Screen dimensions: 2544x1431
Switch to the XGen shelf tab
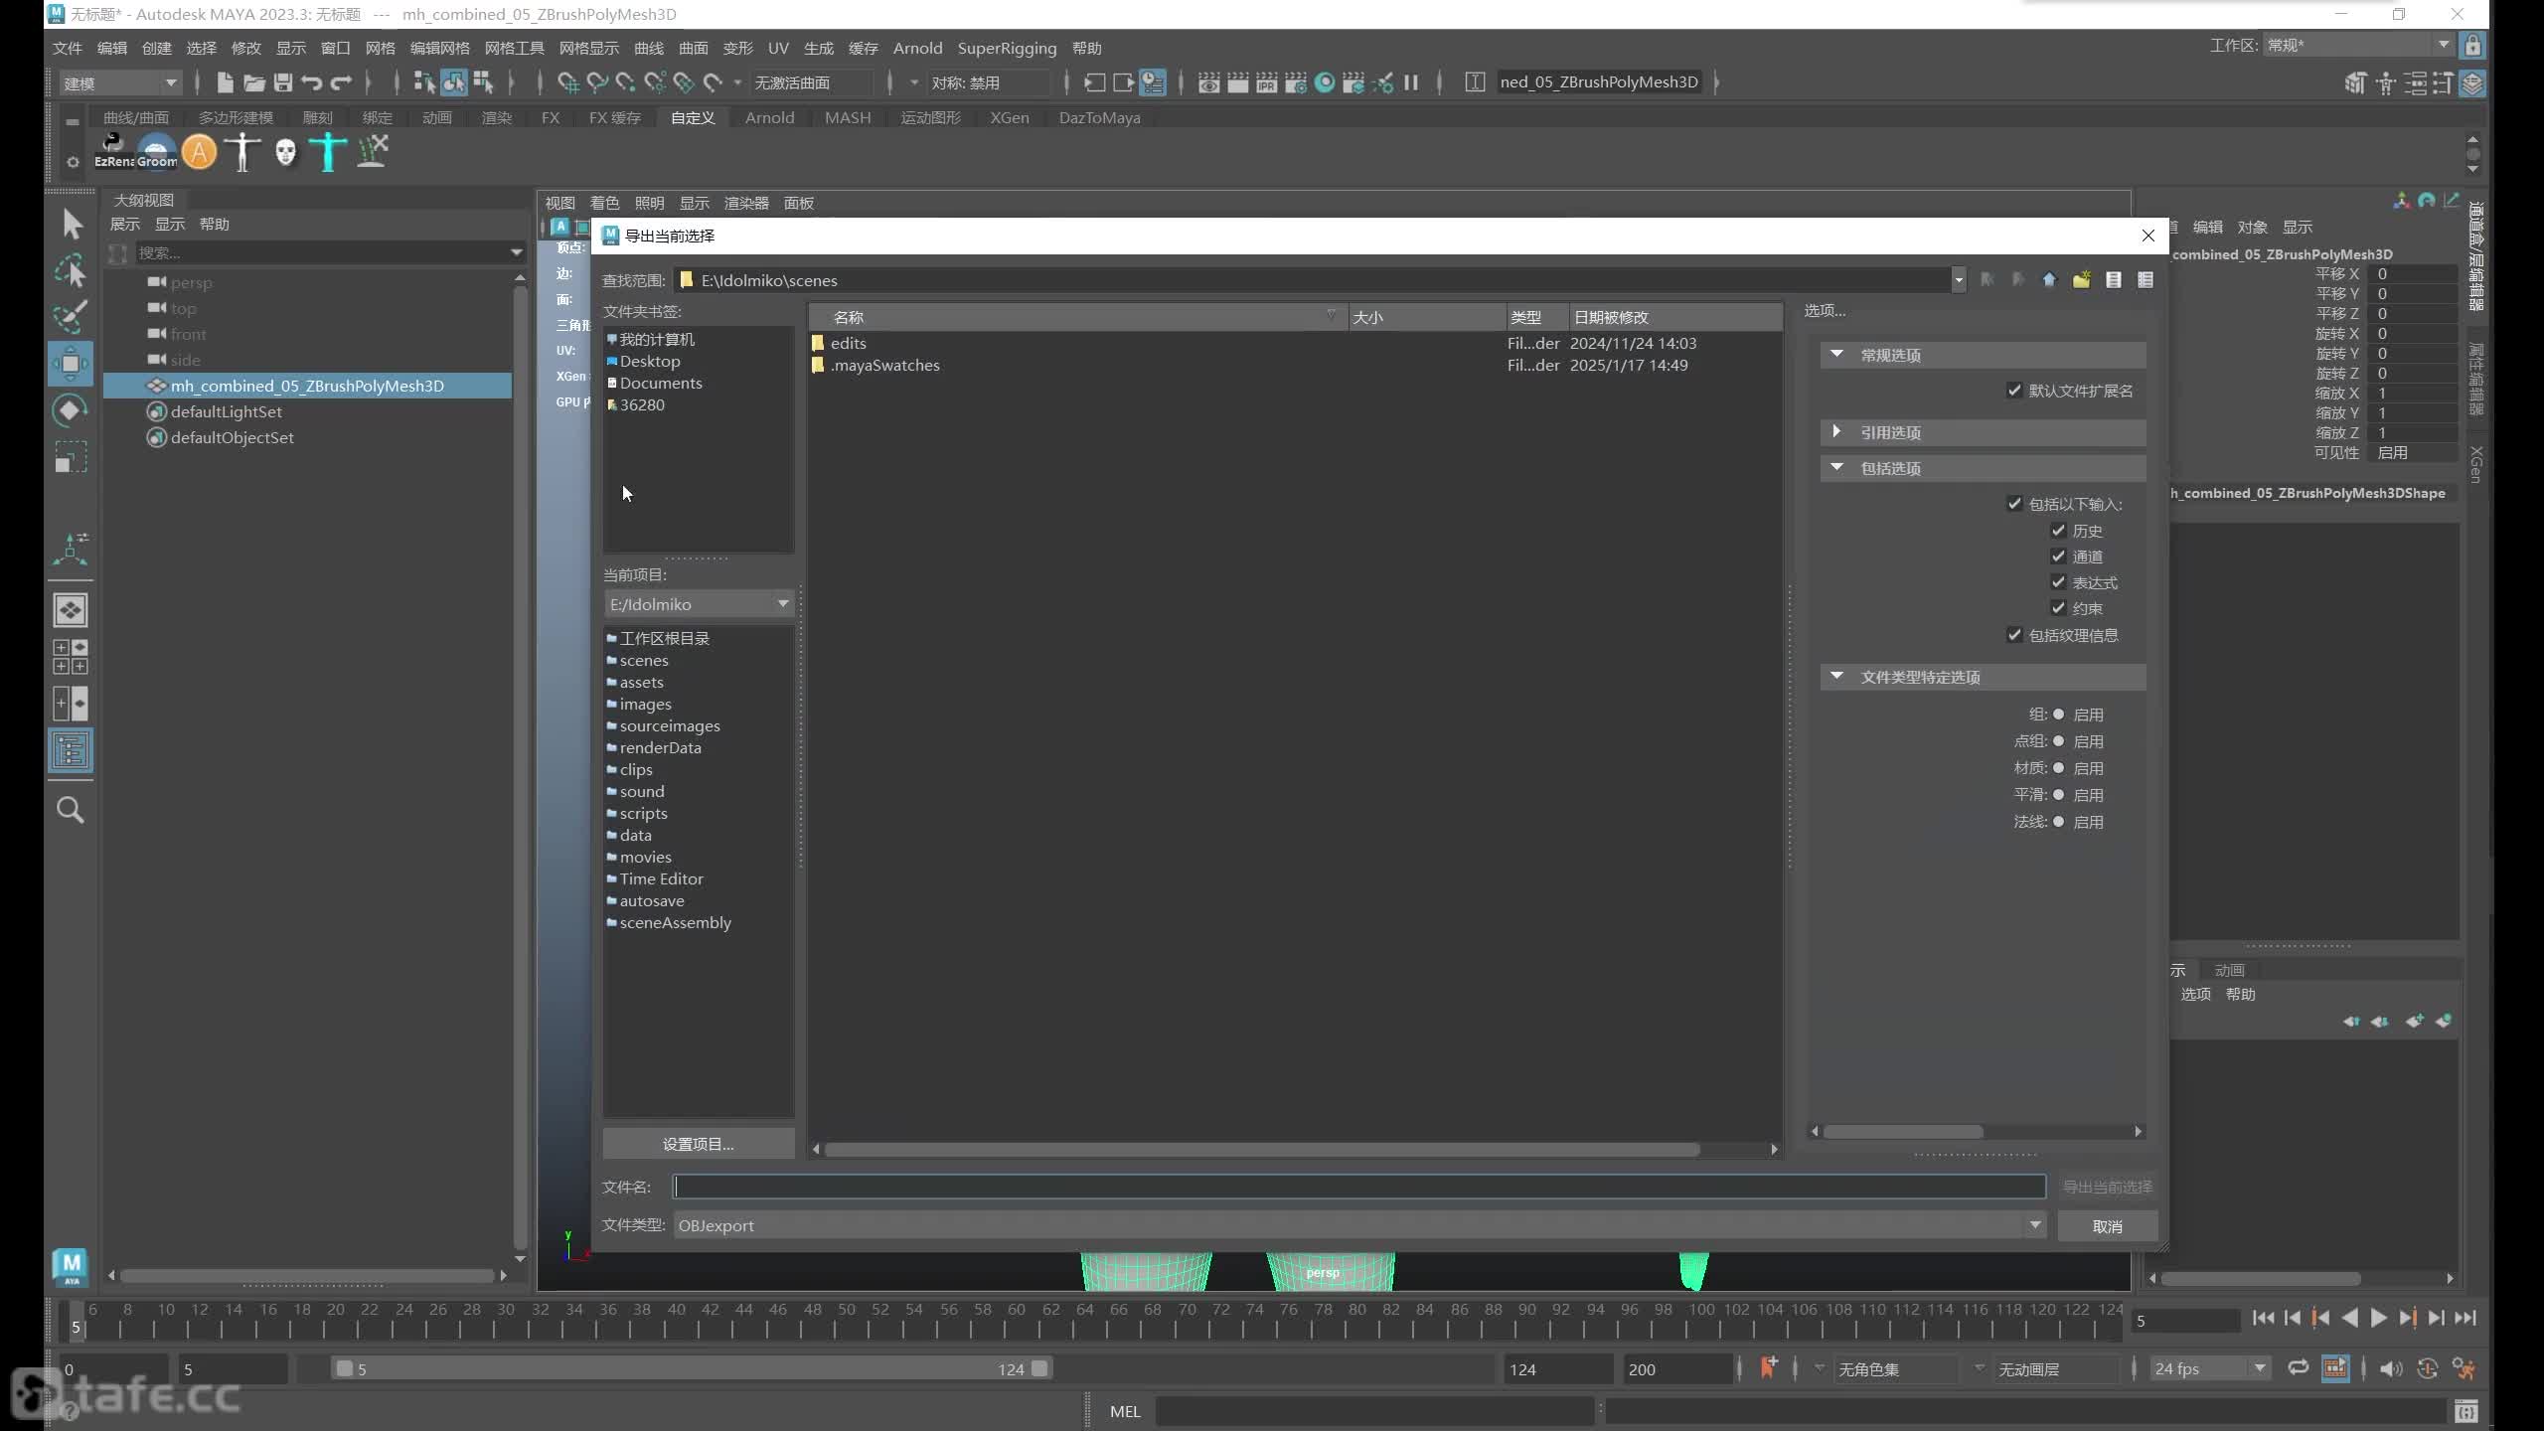tap(1009, 117)
